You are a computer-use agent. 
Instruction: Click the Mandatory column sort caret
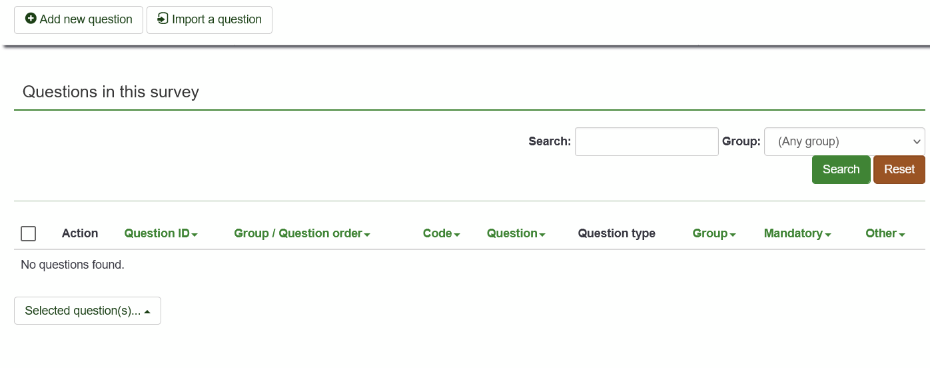tap(828, 235)
